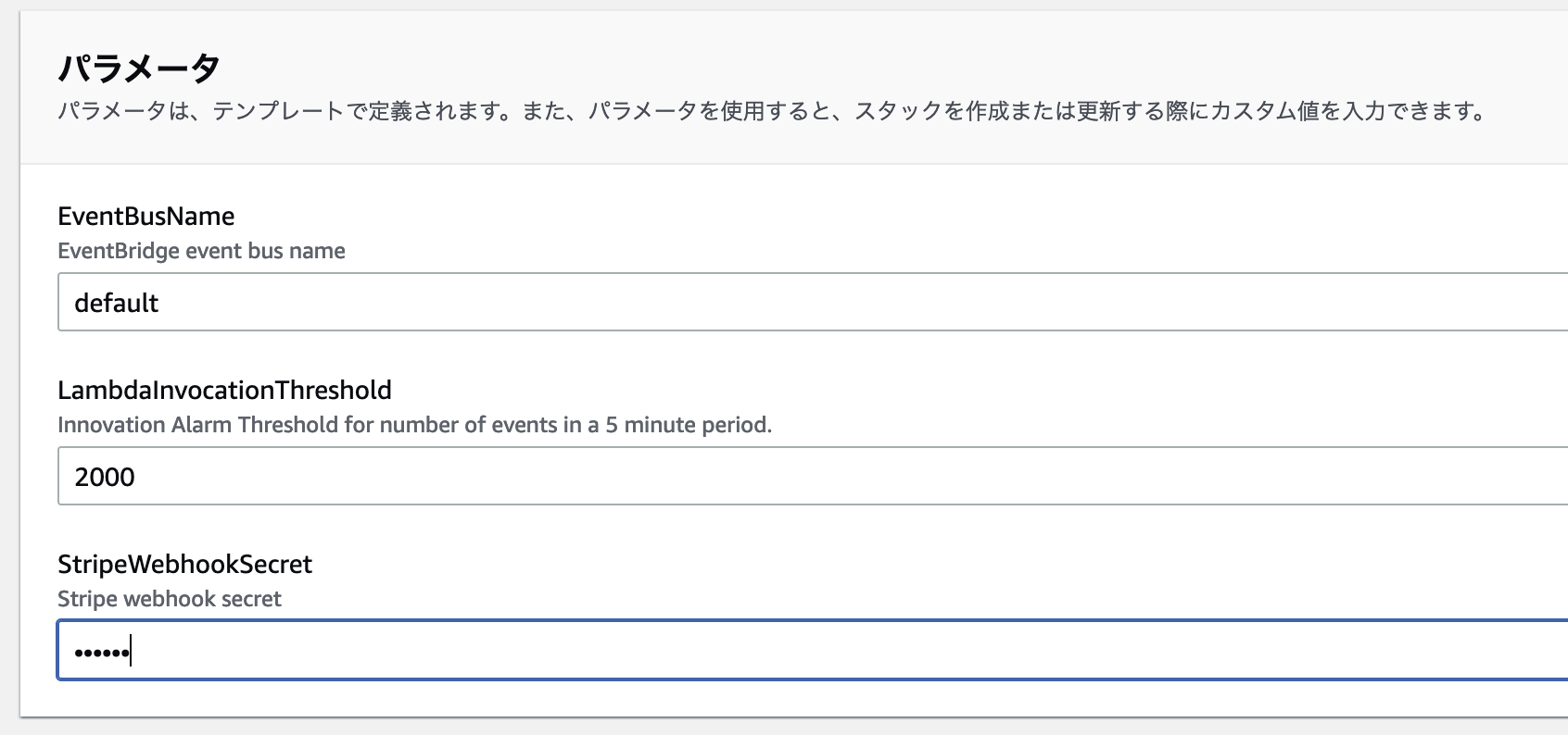Click the EventBusName parameter label

coord(145,216)
